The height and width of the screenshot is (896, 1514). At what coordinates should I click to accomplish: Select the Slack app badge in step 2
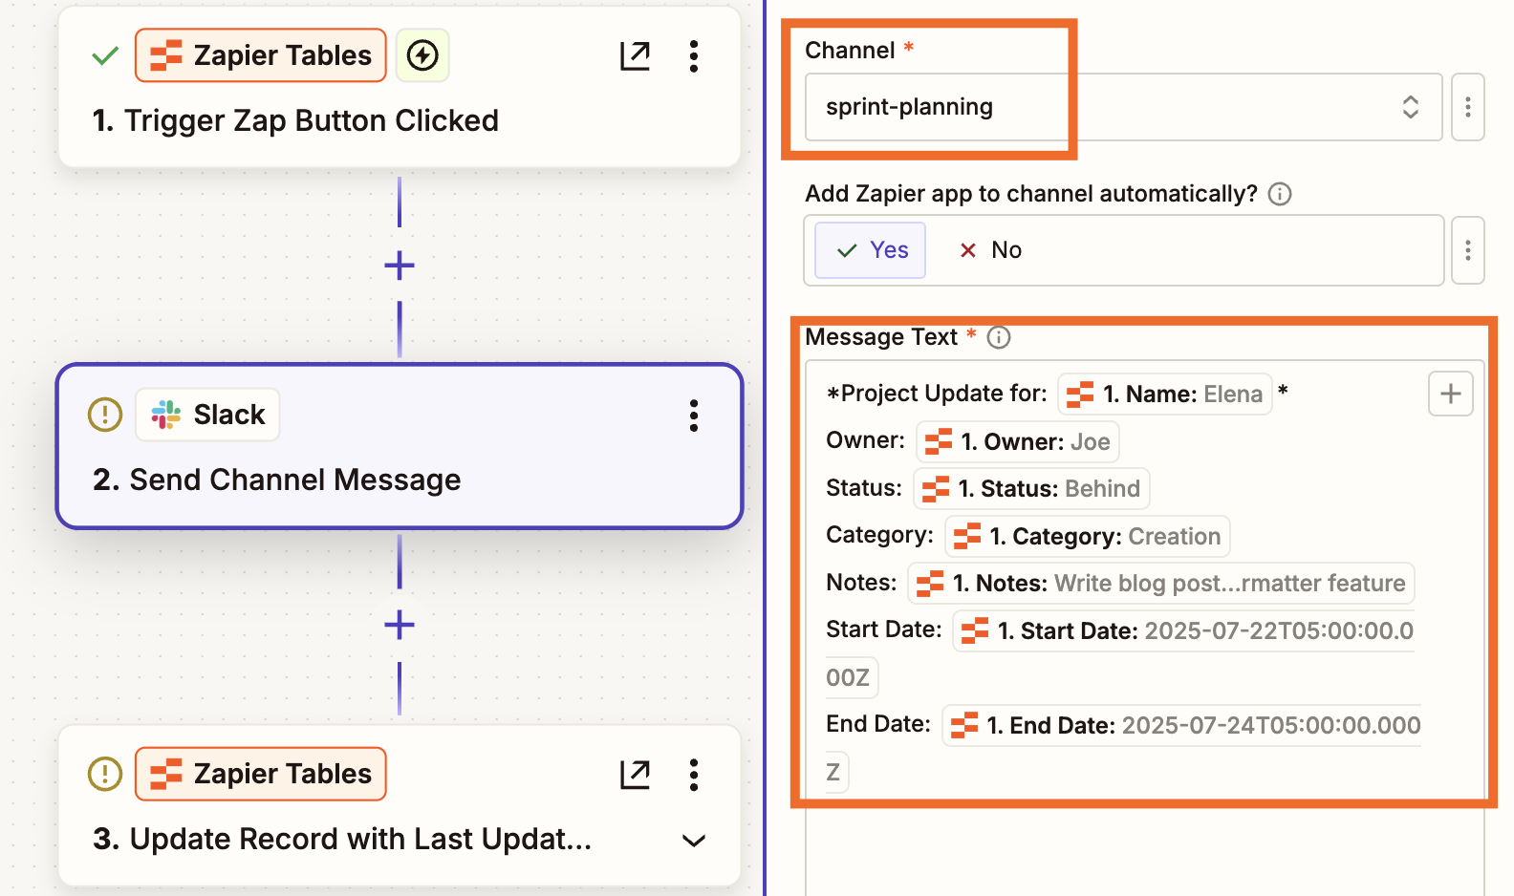point(207,415)
